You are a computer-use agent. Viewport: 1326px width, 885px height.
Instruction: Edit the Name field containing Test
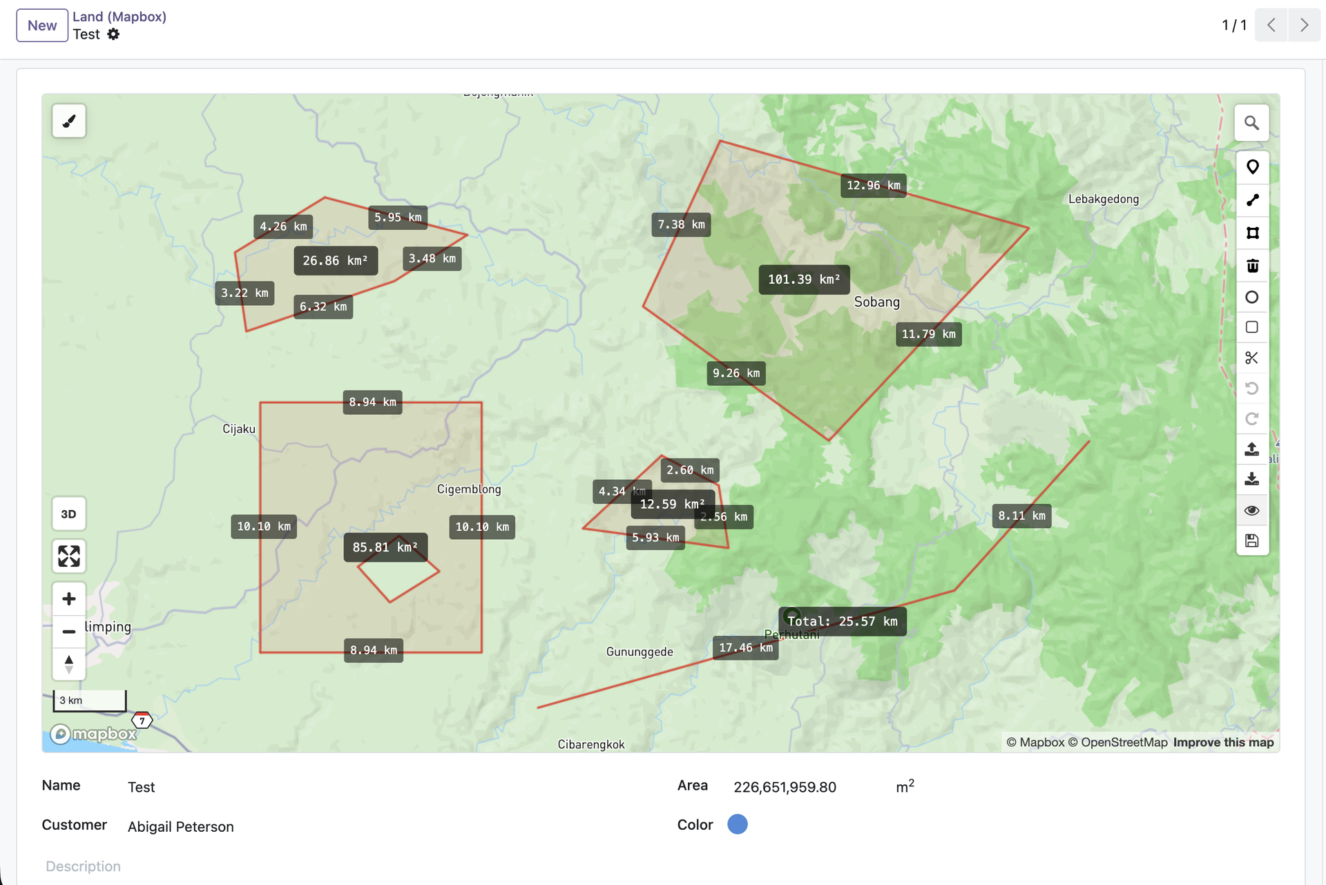point(142,787)
